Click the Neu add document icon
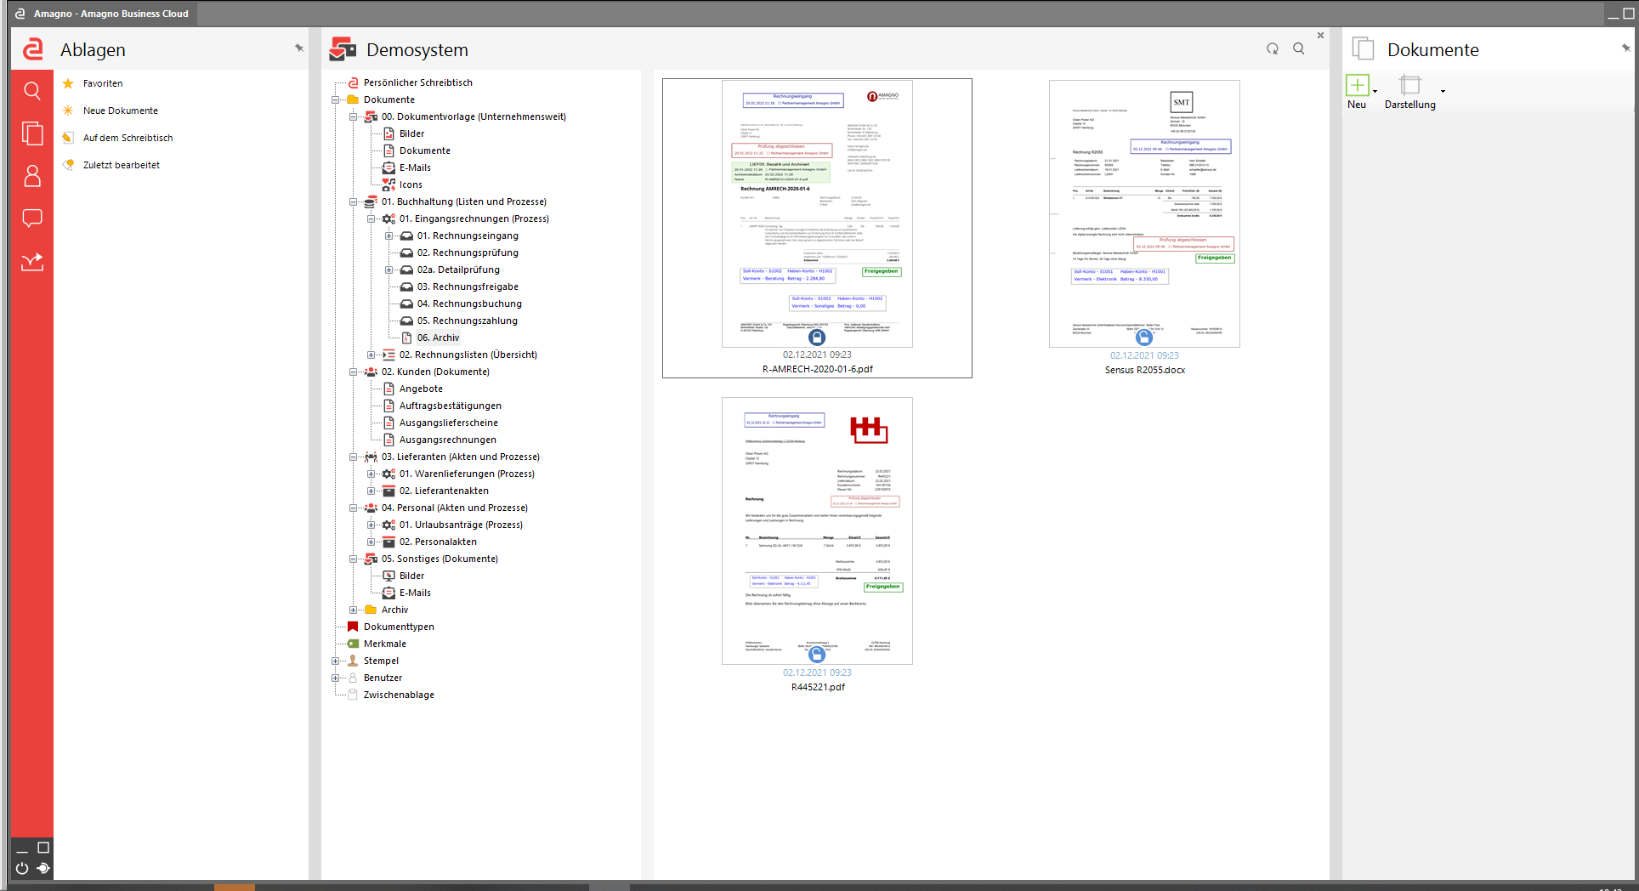The image size is (1639, 891). [x=1358, y=86]
